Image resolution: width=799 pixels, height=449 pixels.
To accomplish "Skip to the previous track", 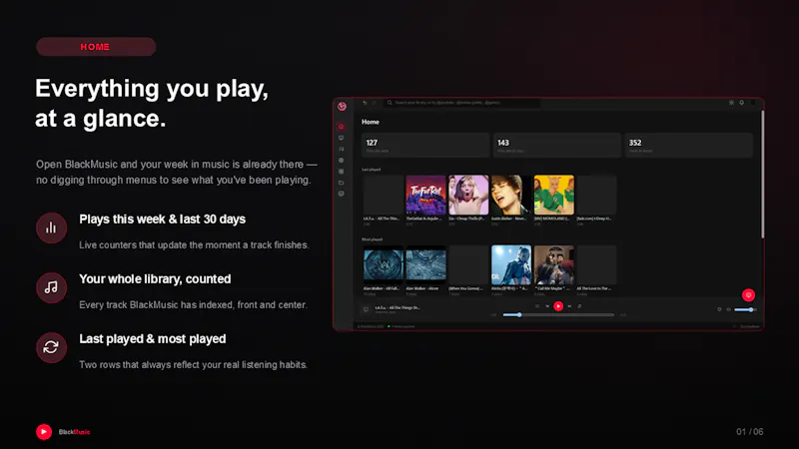I will [x=547, y=306].
